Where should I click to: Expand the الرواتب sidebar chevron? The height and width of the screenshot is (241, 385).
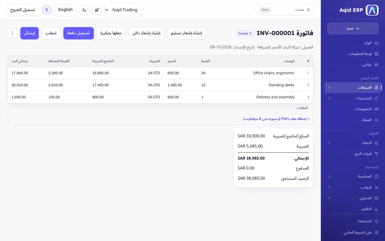tap(329, 187)
